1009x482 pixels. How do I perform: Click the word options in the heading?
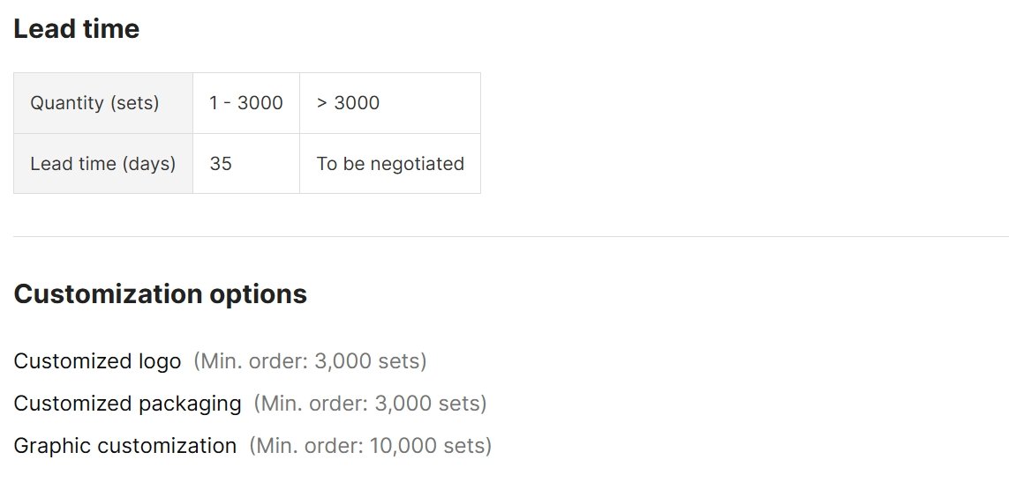point(258,295)
